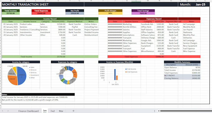212x113 pixels.
Task: Click the Rent & Utilities expense cell
Action: 132,27
